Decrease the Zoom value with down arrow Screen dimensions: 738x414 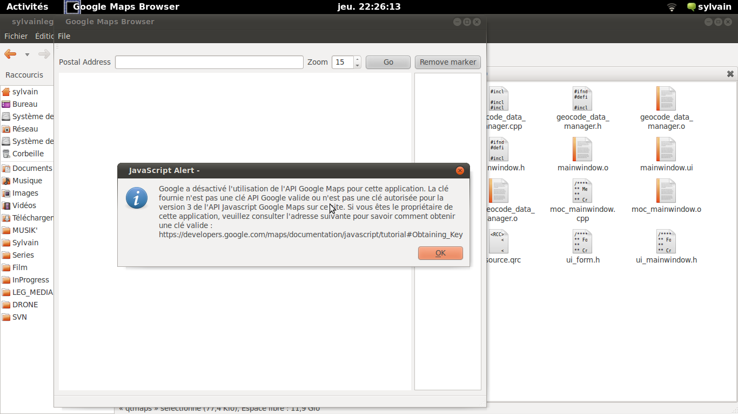pyautogui.click(x=357, y=65)
